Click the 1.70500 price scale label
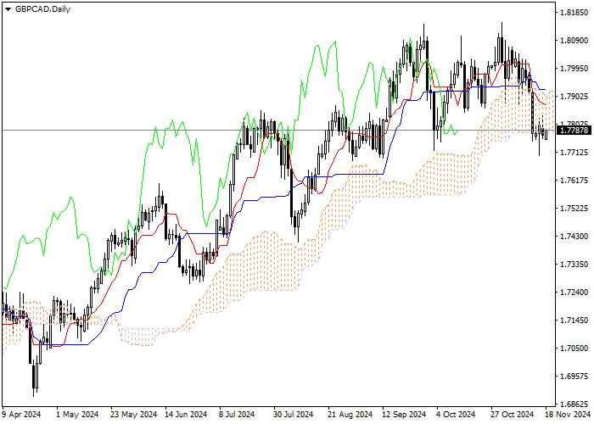The height and width of the screenshot is (424, 594). pyautogui.click(x=574, y=349)
